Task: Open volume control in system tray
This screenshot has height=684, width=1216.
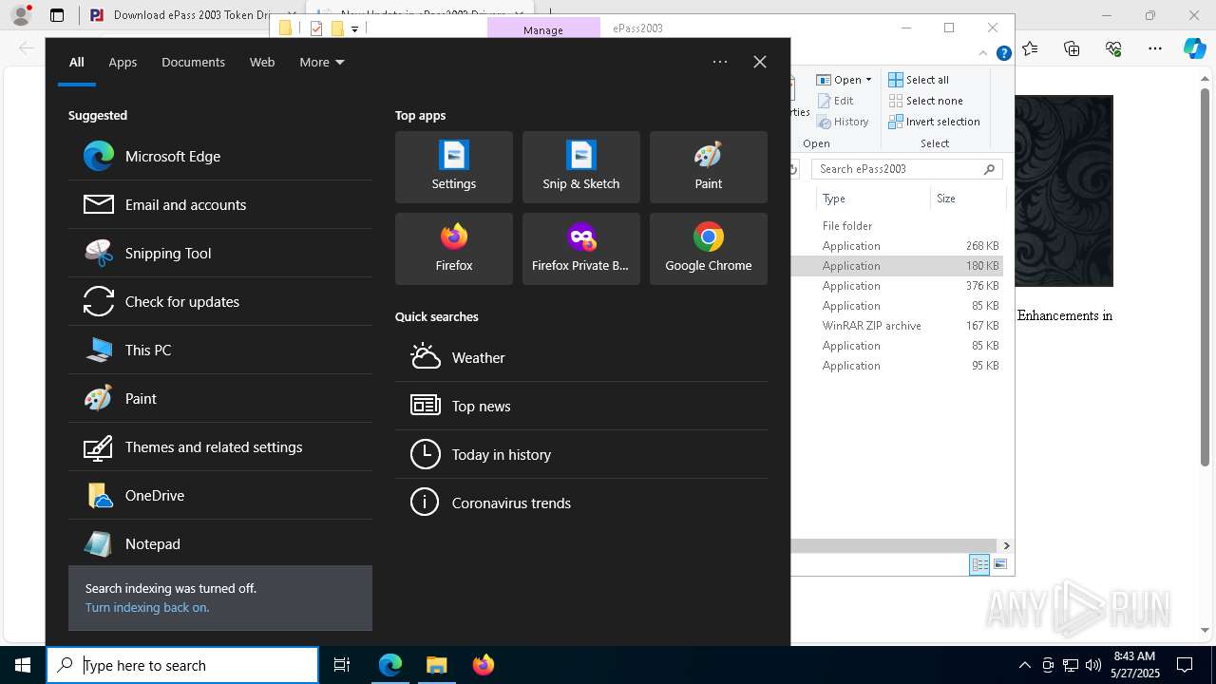Action: (x=1092, y=665)
